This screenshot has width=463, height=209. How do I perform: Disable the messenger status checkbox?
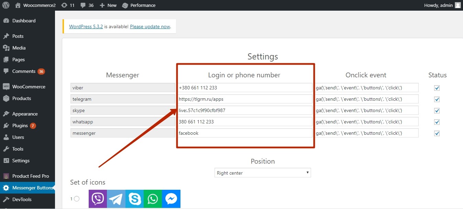coord(437,133)
